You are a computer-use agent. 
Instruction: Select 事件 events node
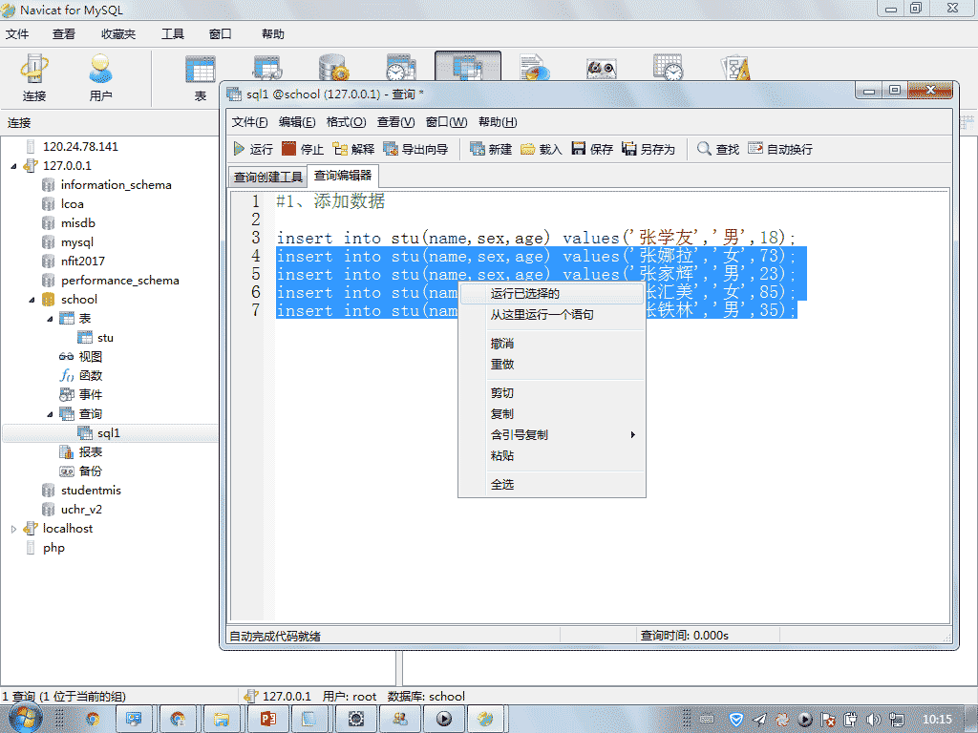[x=90, y=394]
